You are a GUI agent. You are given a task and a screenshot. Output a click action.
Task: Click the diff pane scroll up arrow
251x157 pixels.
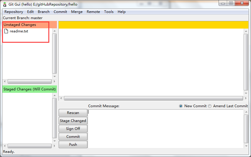[x=246, y=31]
